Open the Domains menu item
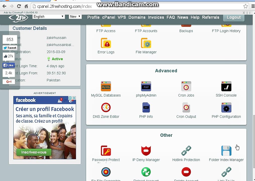 coord(137,17)
